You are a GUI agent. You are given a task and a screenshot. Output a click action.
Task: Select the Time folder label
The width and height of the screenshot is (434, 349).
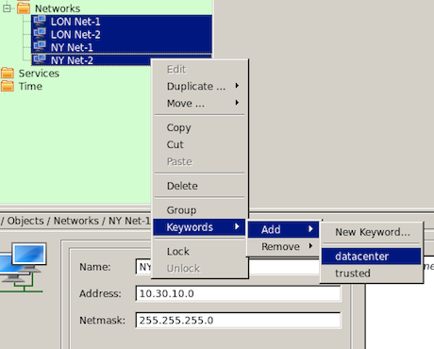[x=30, y=86]
